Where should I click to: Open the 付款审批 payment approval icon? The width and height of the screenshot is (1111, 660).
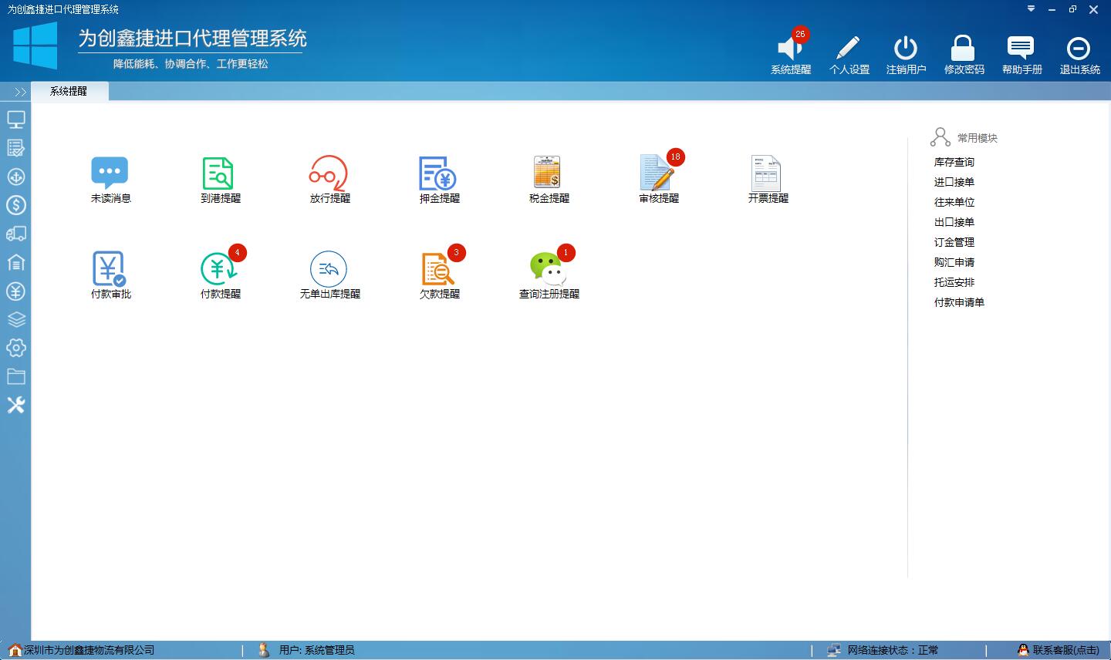tap(110, 268)
